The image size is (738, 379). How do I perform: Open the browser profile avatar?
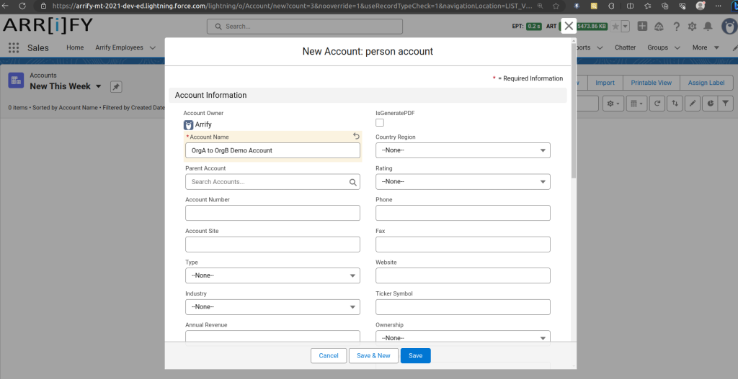[701, 6]
